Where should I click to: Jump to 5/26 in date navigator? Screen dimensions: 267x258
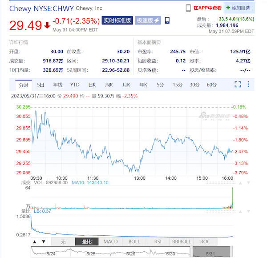[130, 254]
